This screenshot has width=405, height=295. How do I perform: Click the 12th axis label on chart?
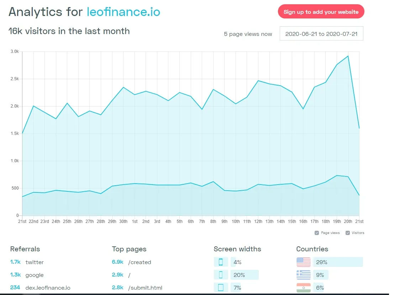258,221
